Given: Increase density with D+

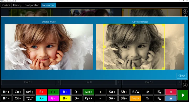Looking at the screenshot, I should tap(77, 92).
